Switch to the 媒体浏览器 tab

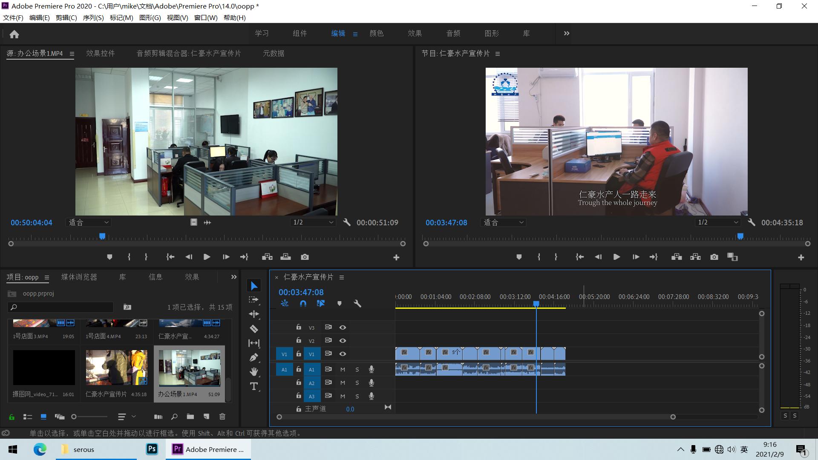79,277
